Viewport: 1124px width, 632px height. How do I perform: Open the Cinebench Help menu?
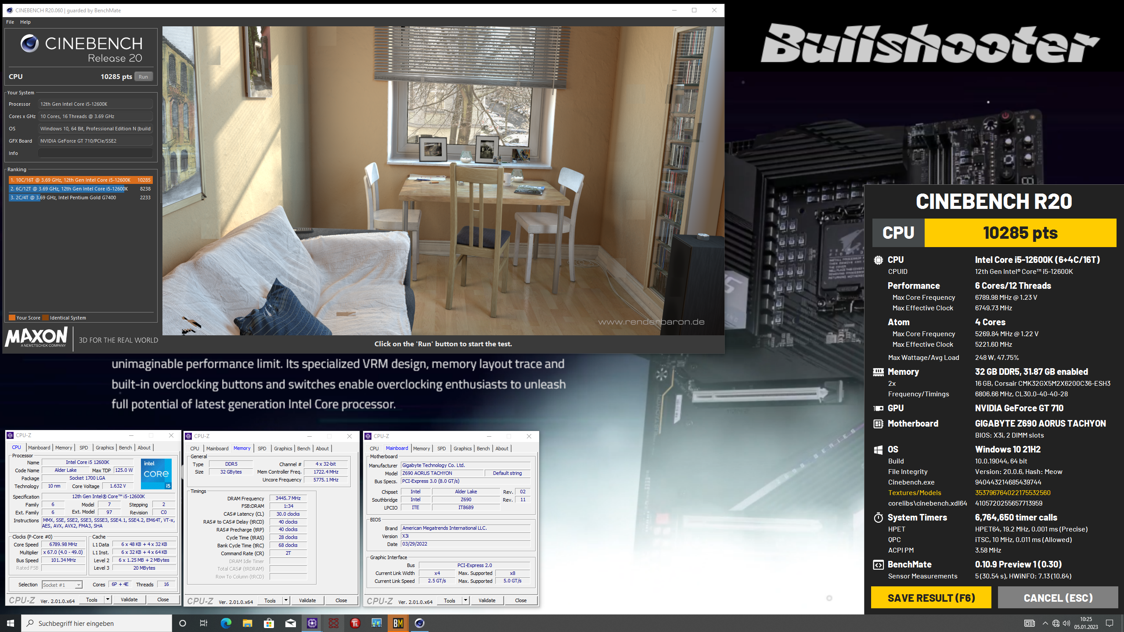[x=25, y=22]
